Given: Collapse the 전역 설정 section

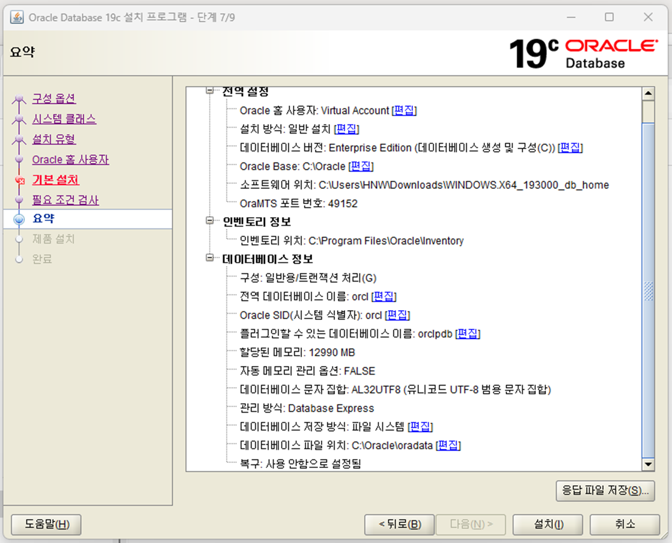Looking at the screenshot, I should 210,91.
